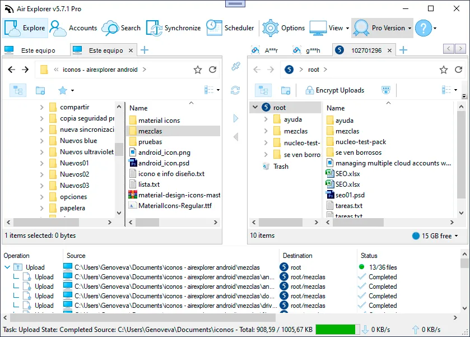The width and height of the screenshot is (470, 337).
Task: Open the 15 GB free storage dropdown
Action: pyautogui.click(x=435, y=236)
